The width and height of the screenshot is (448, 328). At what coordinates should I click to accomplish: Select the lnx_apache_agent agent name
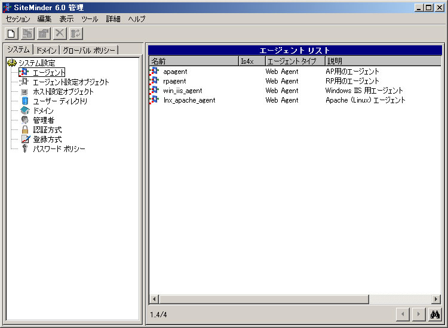click(x=189, y=100)
